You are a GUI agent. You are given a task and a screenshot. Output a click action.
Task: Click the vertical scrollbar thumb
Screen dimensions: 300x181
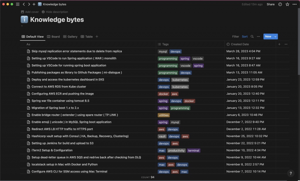coord(299,41)
